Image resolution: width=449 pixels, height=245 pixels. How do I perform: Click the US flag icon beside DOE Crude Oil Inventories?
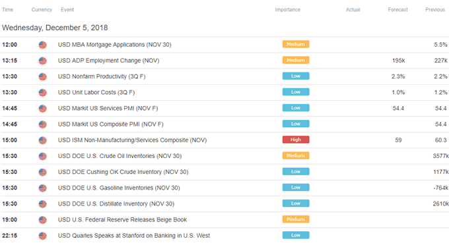point(43,157)
